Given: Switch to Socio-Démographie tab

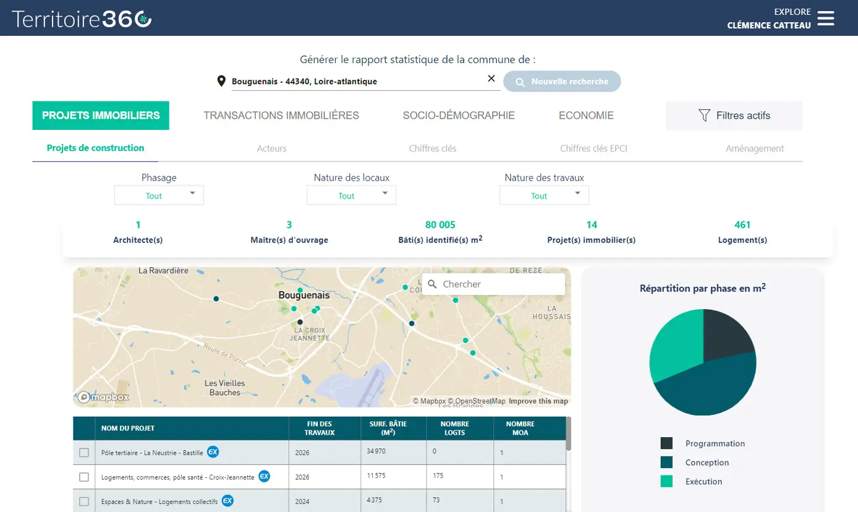Looking at the screenshot, I should [x=459, y=116].
